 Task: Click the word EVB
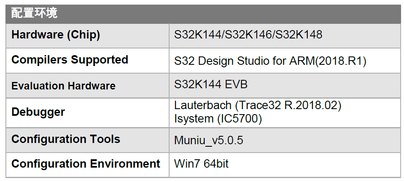click(237, 85)
